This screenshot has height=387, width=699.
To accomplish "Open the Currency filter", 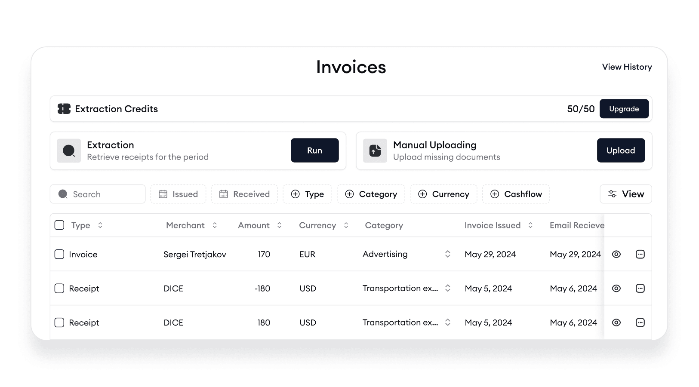I will pos(443,194).
